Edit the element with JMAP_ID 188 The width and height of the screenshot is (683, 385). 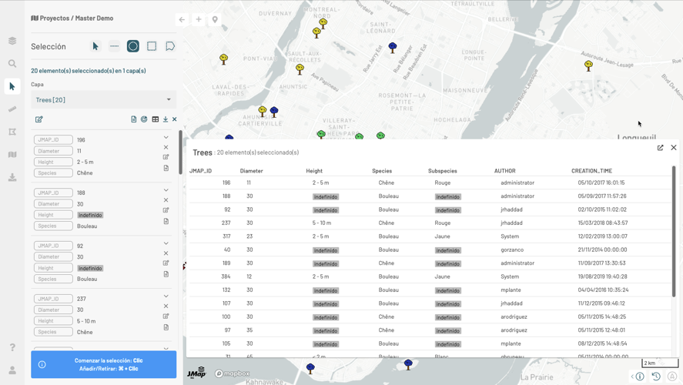tap(166, 210)
